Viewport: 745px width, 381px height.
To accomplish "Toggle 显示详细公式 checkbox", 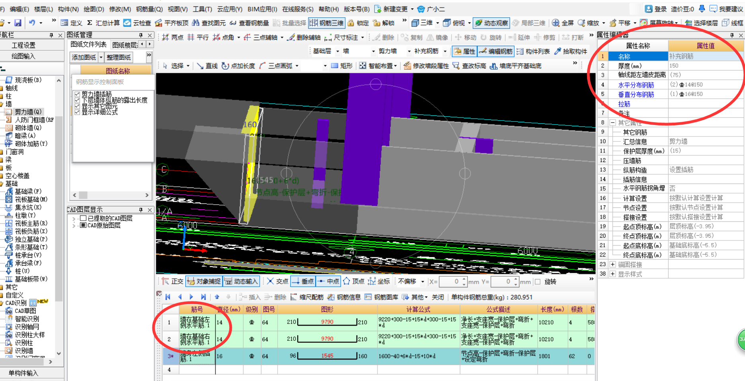I will [x=77, y=112].
